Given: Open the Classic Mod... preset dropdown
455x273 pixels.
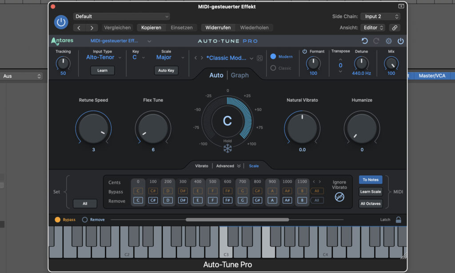Looking at the screenshot, I should point(230,58).
